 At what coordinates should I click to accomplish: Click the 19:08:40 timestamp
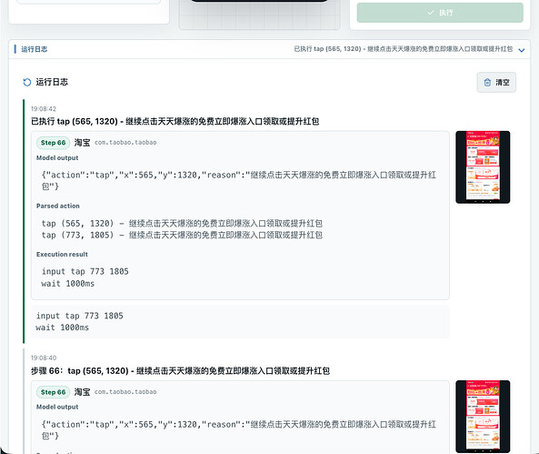click(x=44, y=358)
